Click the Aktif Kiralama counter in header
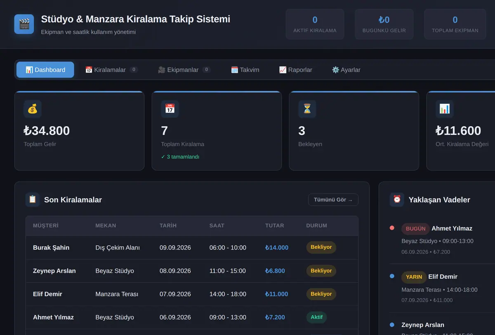Viewport: 495px width, 335px height. (x=315, y=24)
